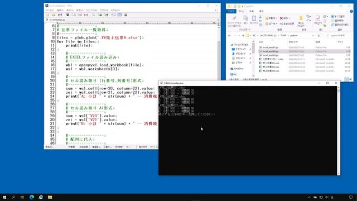The width and height of the screenshot is (357, 201).
Task: Click the round help icon in Hidemaru toolbar
Action: 126,15
